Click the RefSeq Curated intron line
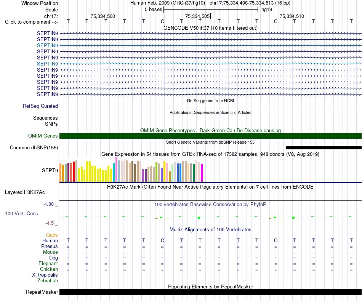 tap(210, 106)
